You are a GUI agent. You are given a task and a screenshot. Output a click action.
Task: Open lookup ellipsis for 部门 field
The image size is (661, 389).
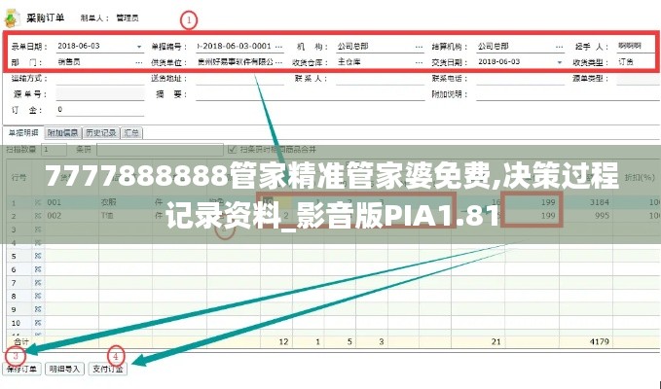tap(138, 62)
